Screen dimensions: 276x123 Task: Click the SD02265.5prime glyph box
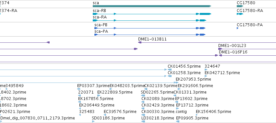[143, 95]
